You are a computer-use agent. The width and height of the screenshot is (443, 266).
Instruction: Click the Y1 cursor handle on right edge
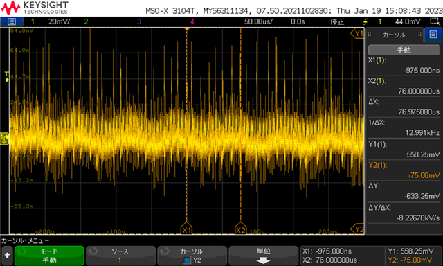pos(358,33)
